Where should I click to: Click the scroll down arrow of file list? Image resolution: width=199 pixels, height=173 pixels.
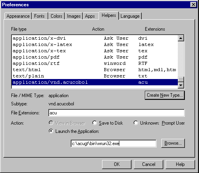click(181, 85)
